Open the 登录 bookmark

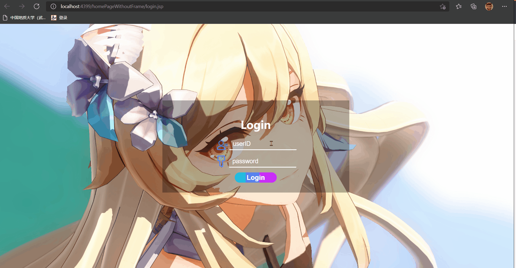[59, 18]
